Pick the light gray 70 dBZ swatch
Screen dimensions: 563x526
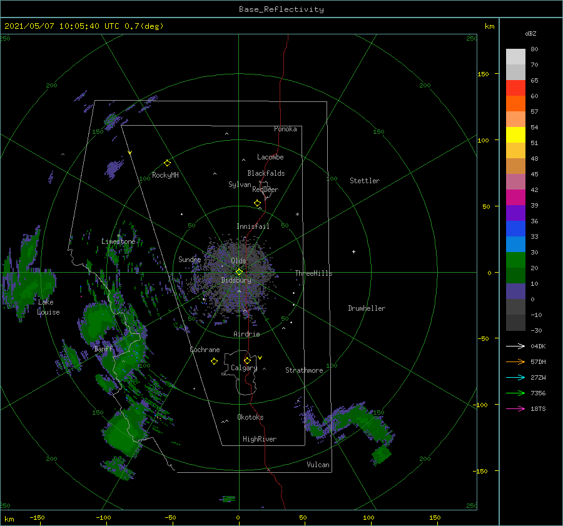[x=515, y=57]
